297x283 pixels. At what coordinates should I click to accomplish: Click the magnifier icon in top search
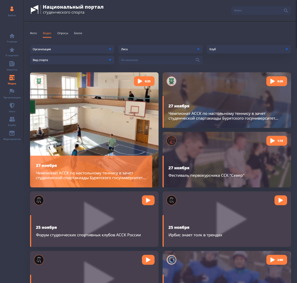tap(286, 11)
